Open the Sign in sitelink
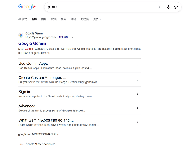189x145 pixels. 24,92
